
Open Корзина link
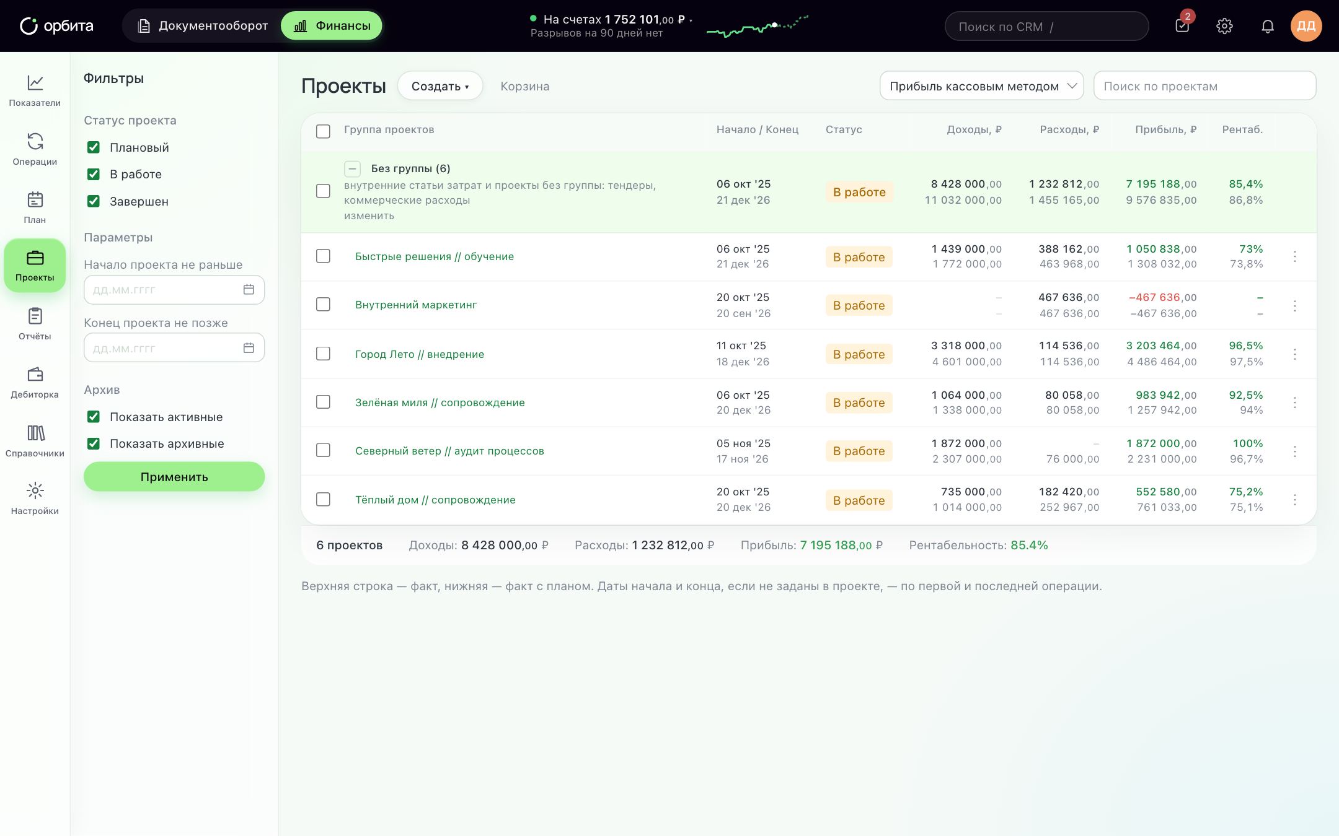[524, 86]
